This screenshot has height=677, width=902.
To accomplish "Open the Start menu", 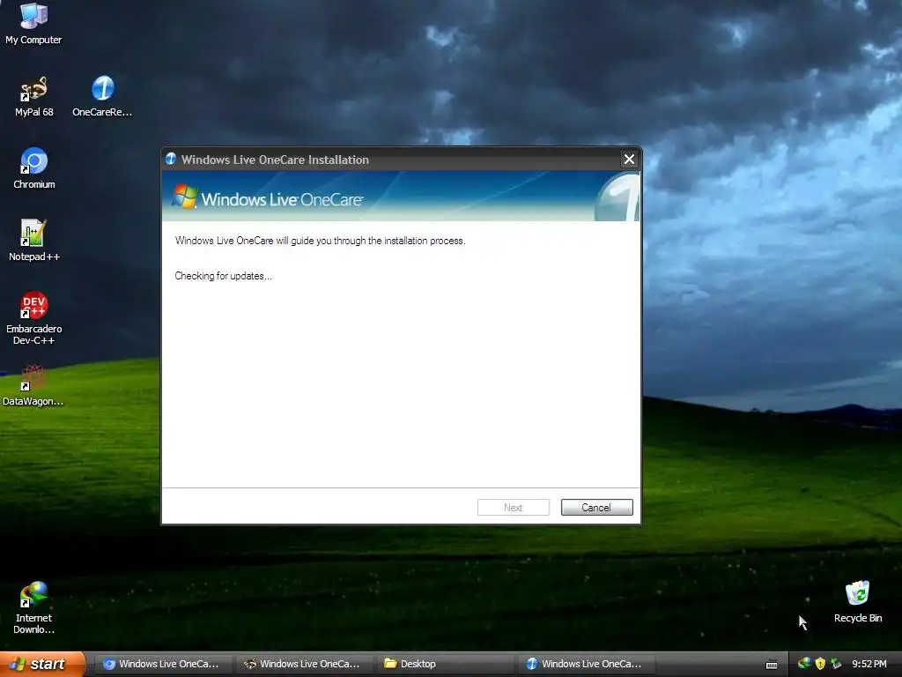I will click(42, 664).
